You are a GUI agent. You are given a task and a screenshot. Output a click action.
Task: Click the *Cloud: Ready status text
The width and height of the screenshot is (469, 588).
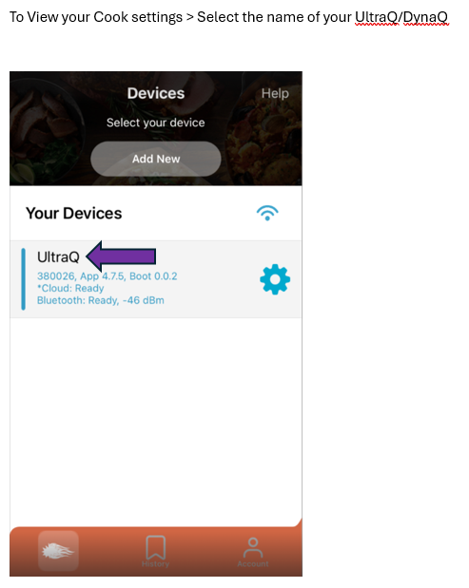[x=70, y=289]
